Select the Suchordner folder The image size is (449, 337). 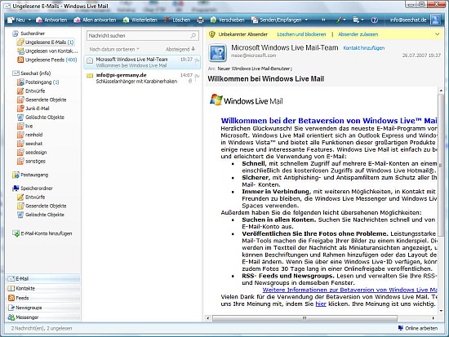click(x=29, y=33)
